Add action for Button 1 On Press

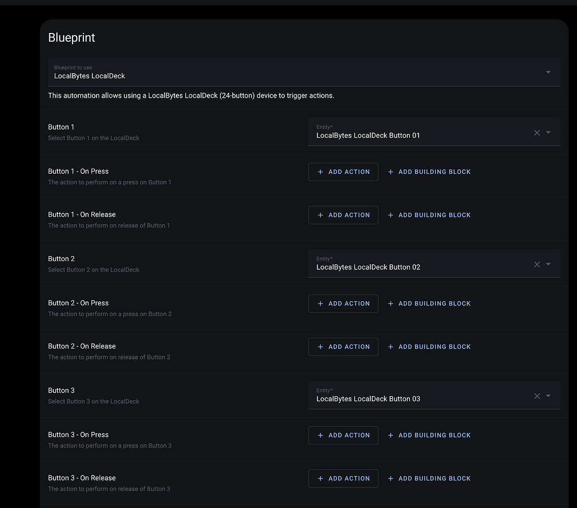click(343, 172)
